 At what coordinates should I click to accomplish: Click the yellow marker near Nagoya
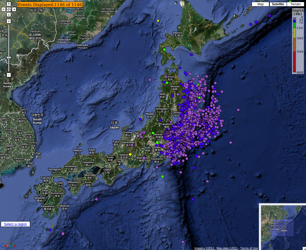point(130,154)
